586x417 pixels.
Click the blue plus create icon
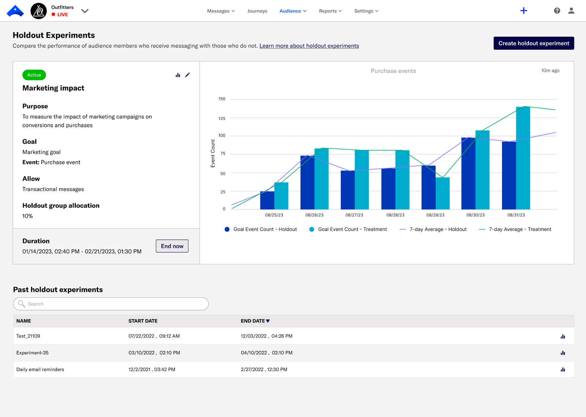pos(523,11)
